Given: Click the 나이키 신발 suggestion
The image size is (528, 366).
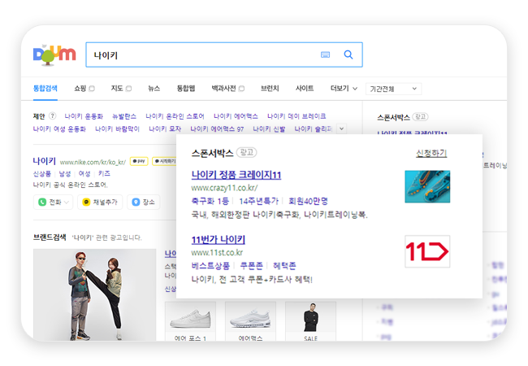Looking at the screenshot, I should click(269, 129).
